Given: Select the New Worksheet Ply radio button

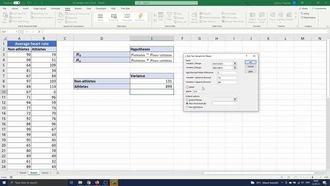Looking at the screenshot, I should 187,103.
